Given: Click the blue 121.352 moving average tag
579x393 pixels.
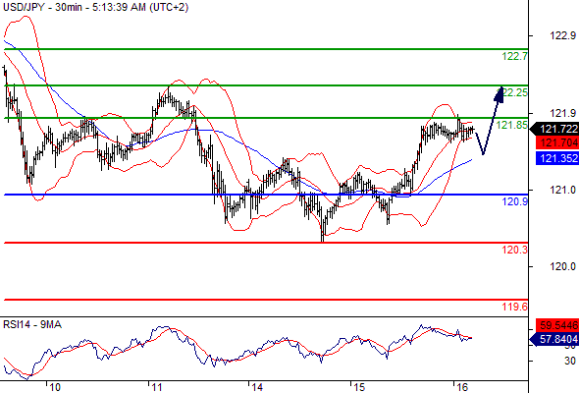Looking at the screenshot, I should [556, 158].
